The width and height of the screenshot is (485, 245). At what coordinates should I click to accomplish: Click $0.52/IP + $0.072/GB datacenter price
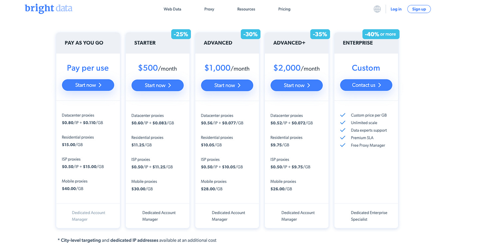[292, 123]
